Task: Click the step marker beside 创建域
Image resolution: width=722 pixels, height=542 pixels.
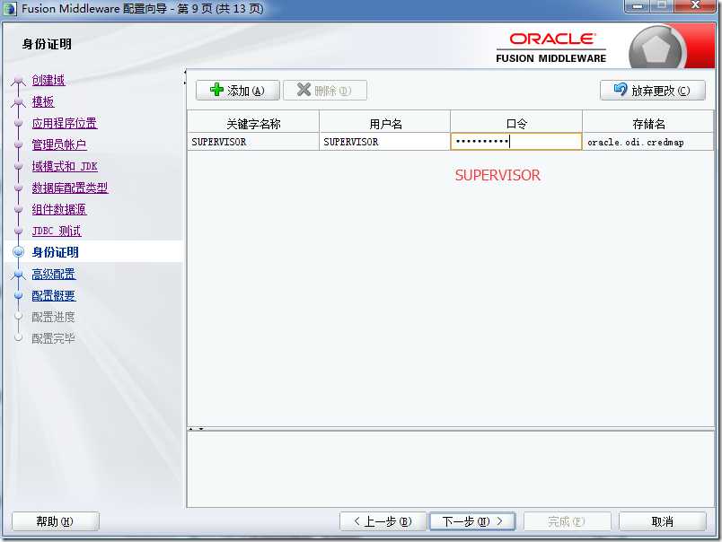Action: tap(19, 81)
